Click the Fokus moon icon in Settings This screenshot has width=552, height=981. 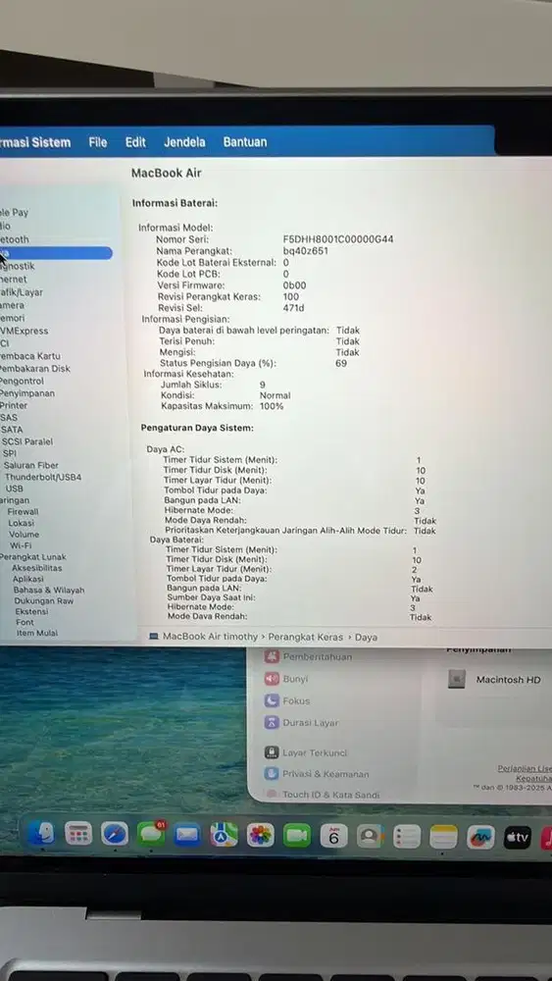coord(272,700)
